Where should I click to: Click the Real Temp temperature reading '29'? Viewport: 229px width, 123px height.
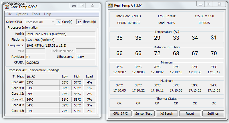tap(157, 38)
